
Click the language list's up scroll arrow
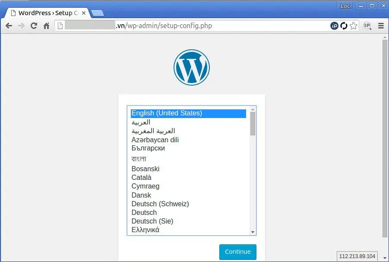point(253,109)
